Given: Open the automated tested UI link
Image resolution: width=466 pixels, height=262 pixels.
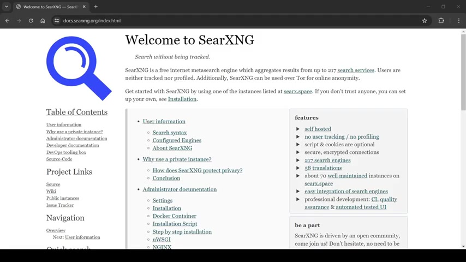Looking at the screenshot, I should 361,207.
